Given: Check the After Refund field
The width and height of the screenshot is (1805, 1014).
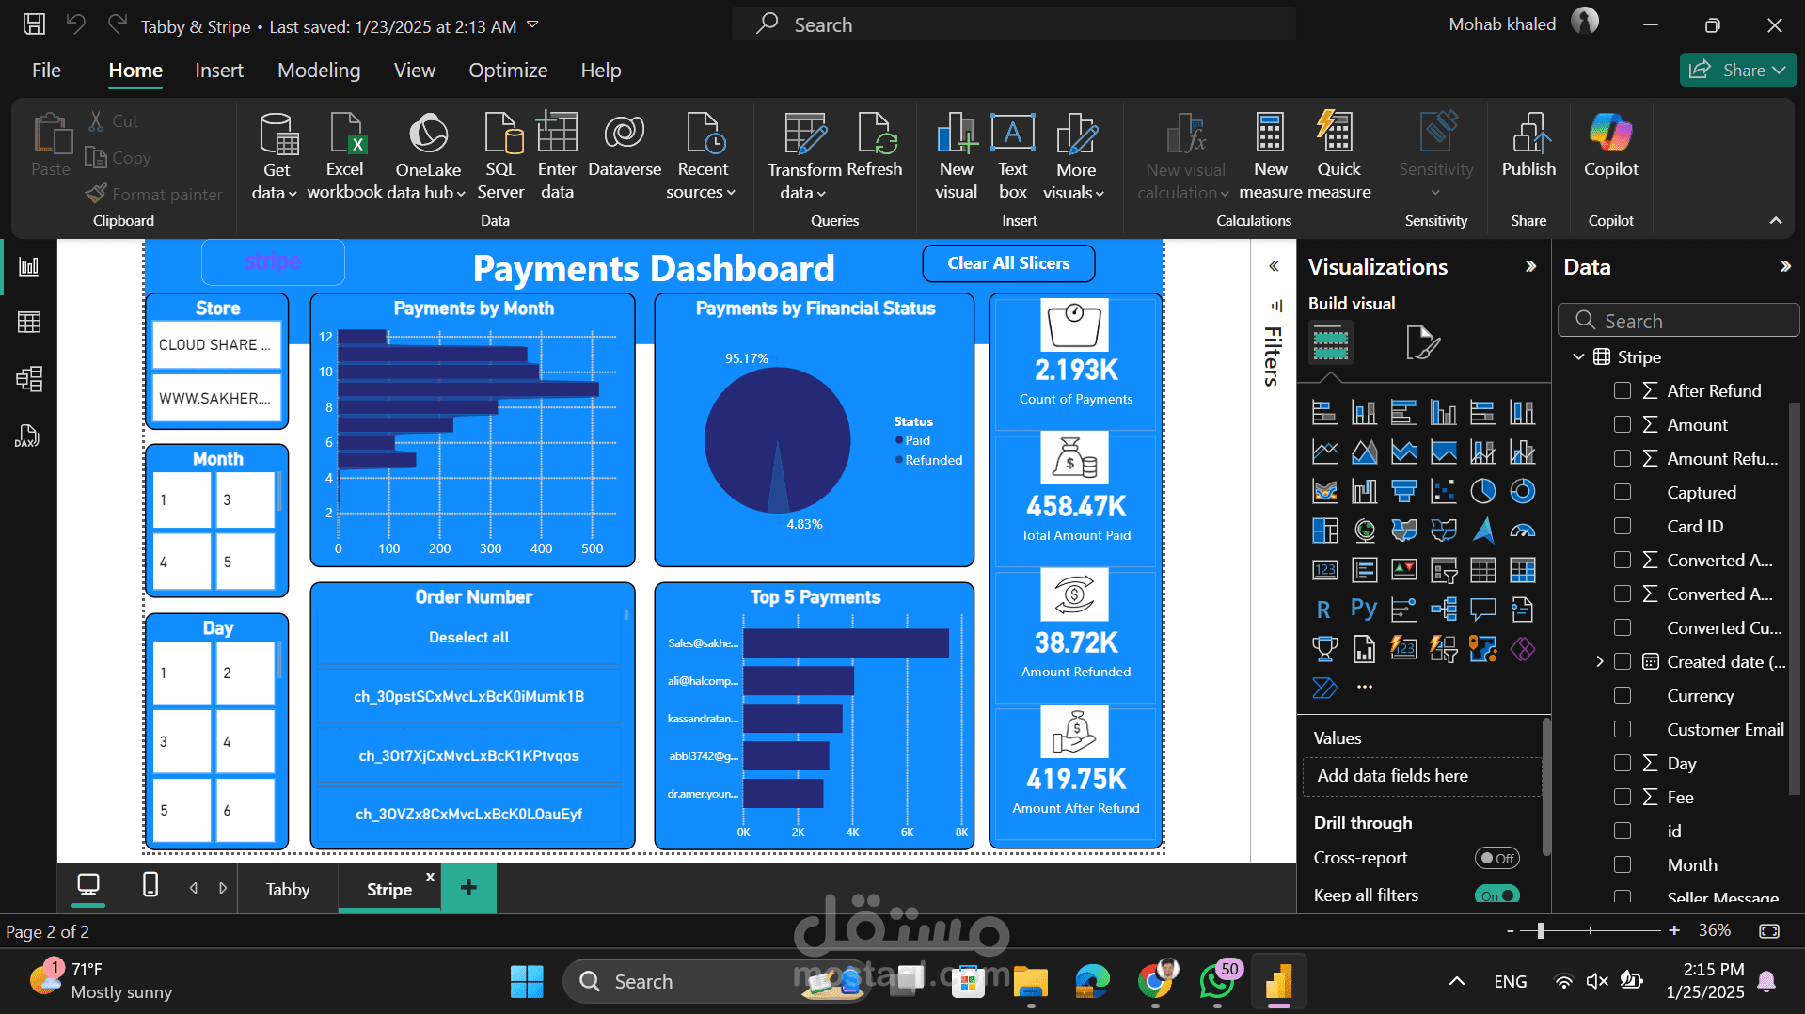Looking at the screenshot, I should (x=1623, y=390).
